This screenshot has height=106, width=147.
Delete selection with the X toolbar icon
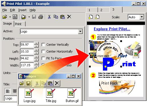click(69, 17)
